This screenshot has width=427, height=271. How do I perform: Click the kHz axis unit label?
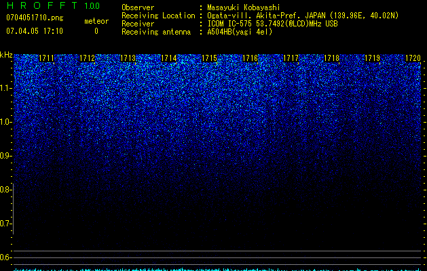click(6, 55)
